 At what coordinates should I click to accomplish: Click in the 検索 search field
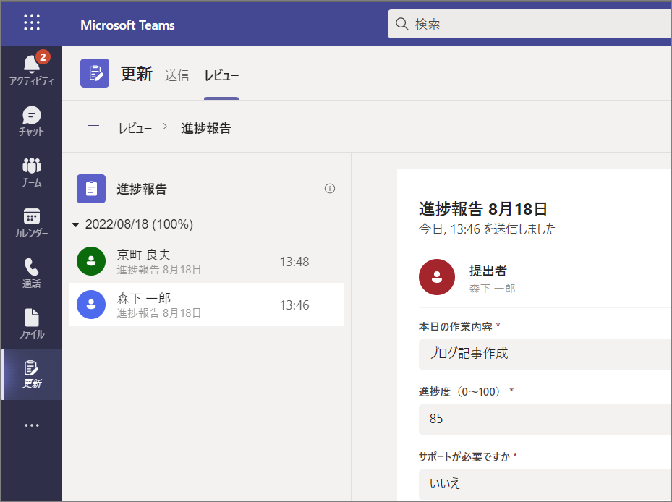point(529,24)
